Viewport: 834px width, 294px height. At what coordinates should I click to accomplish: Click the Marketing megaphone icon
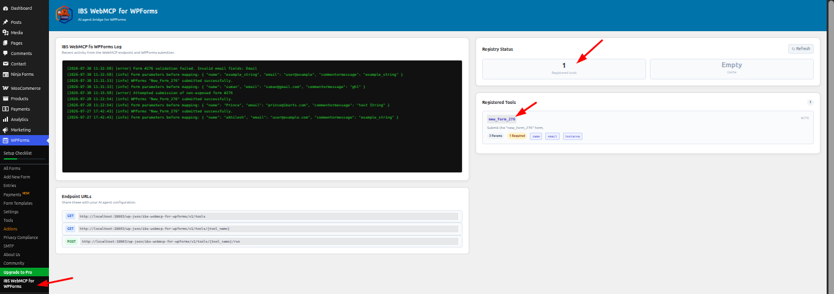[6, 130]
